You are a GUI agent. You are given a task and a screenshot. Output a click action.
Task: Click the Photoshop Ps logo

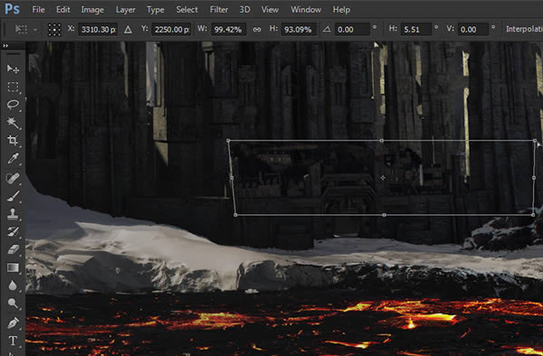(12, 9)
